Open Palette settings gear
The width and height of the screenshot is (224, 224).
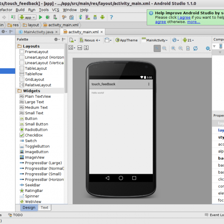[57, 40]
